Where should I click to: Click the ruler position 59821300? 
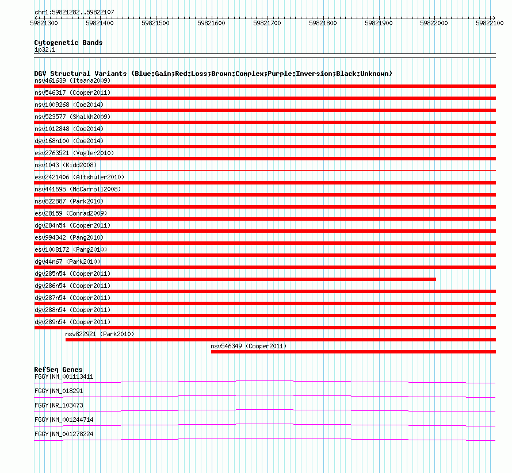[44, 23]
